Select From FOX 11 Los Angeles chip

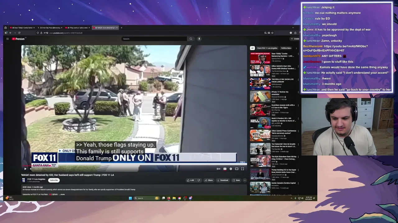(x=267, y=48)
